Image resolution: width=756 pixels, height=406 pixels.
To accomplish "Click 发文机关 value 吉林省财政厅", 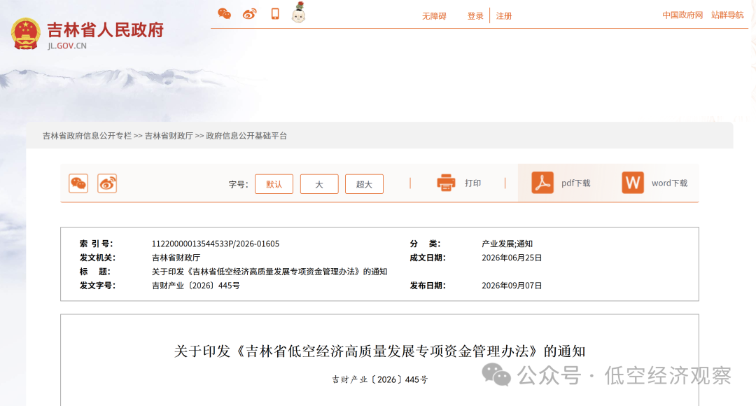I will (176, 258).
